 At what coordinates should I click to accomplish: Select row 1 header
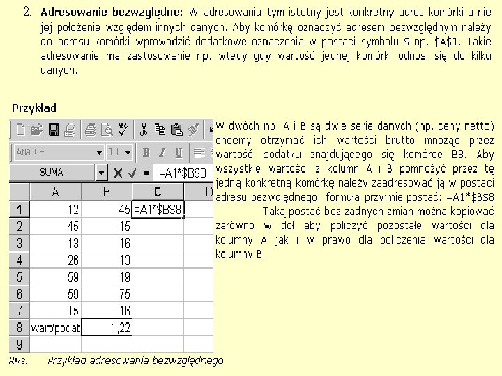tap(20, 210)
